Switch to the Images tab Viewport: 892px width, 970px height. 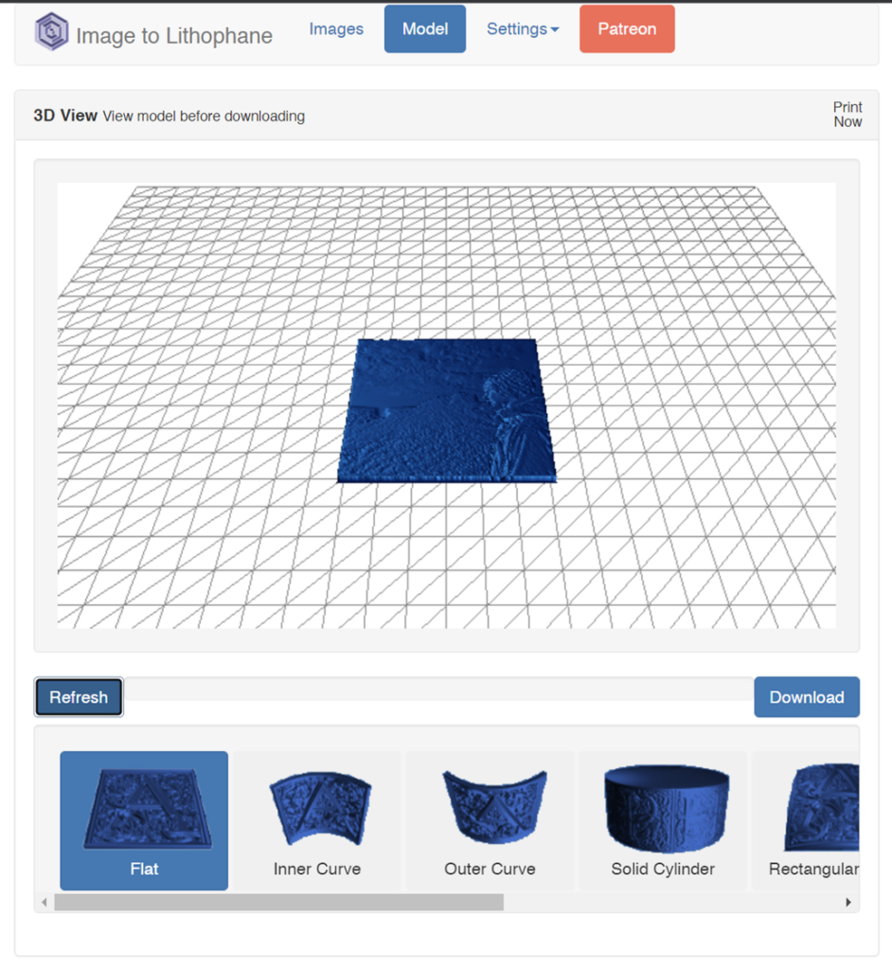pyautogui.click(x=336, y=29)
